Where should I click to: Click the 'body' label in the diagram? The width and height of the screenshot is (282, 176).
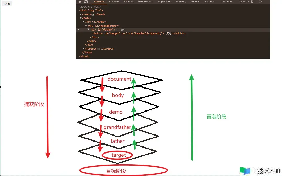[118, 95]
